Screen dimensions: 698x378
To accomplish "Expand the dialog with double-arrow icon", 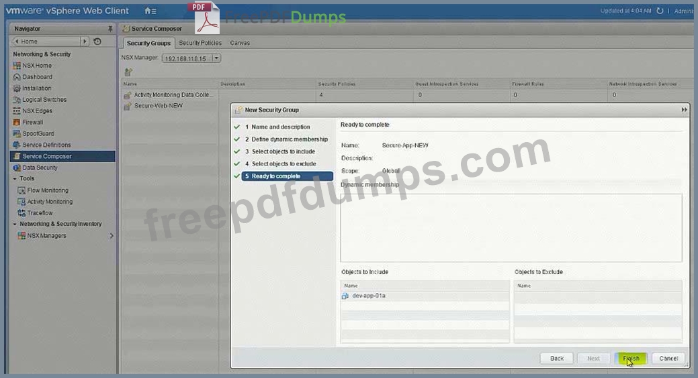I will (x=684, y=110).
